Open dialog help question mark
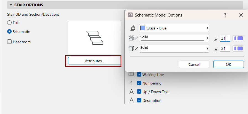Viewport: 248px width, 114px height. [225, 15]
